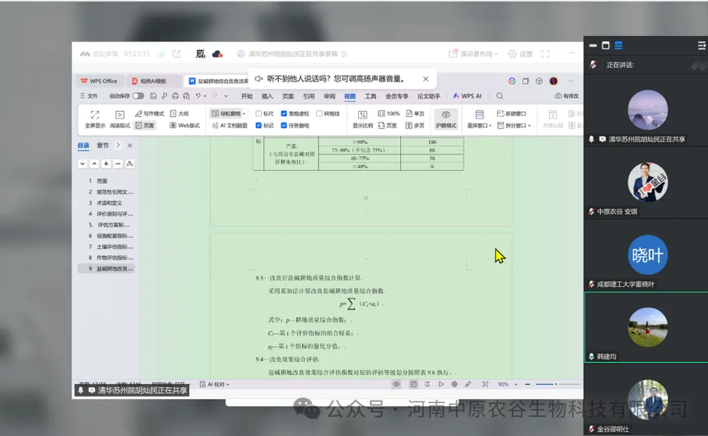Click the smart outline icon beside the minus

pos(129,164)
